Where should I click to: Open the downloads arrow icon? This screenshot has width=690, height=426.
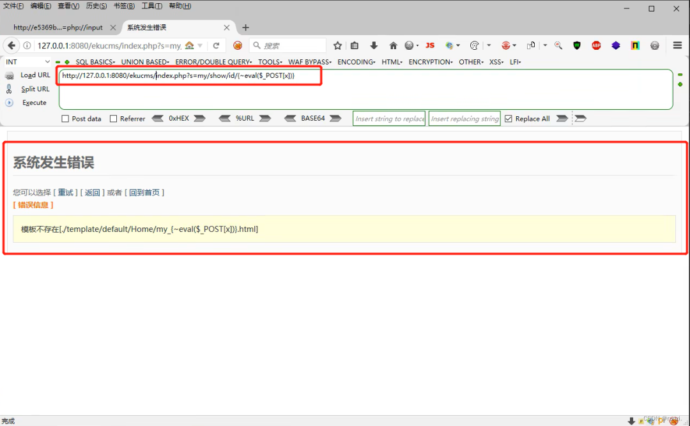click(x=374, y=45)
